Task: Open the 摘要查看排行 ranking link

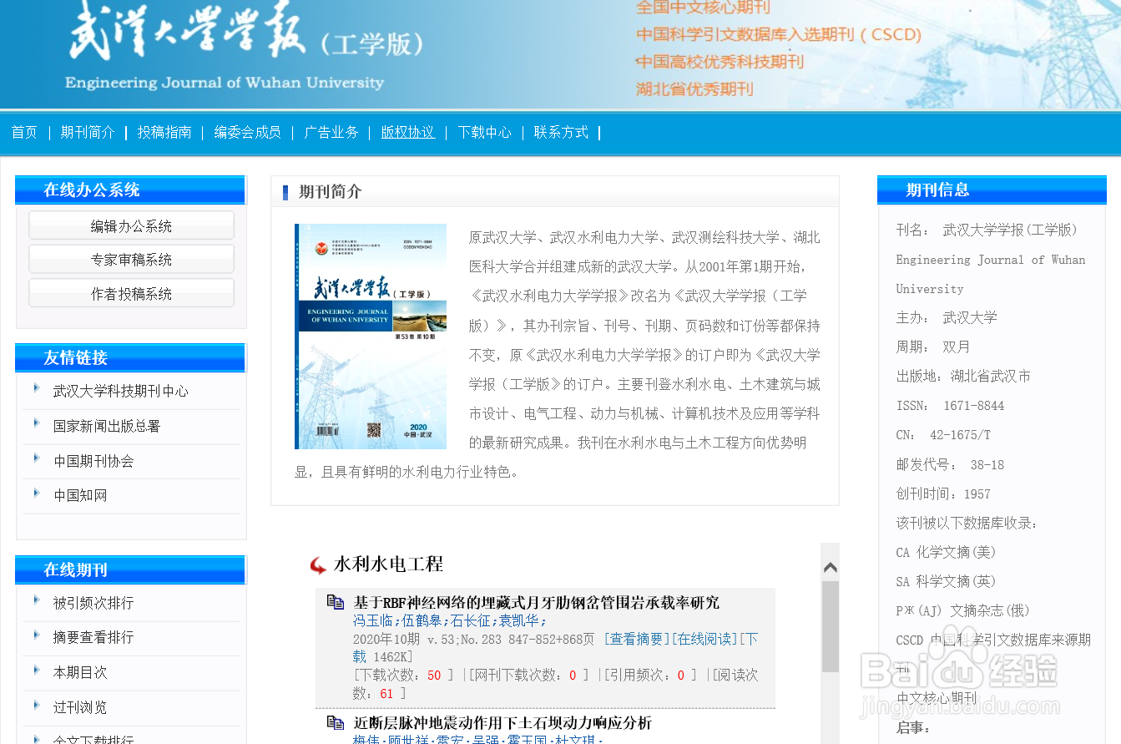Action: [x=93, y=637]
